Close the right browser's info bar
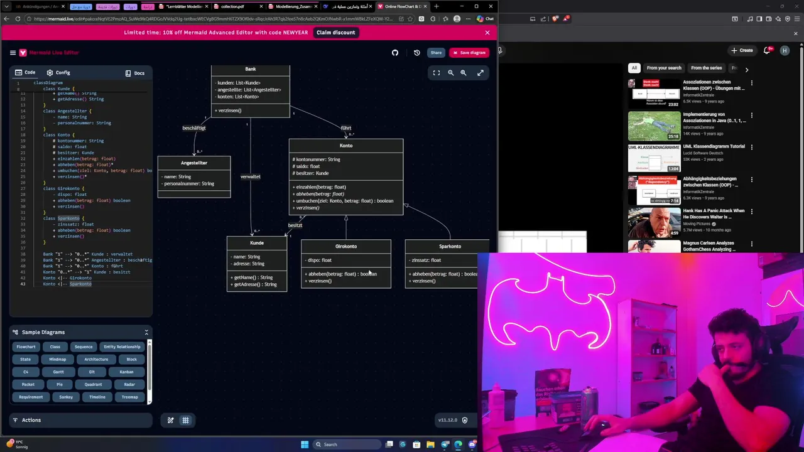 coord(795,33)
